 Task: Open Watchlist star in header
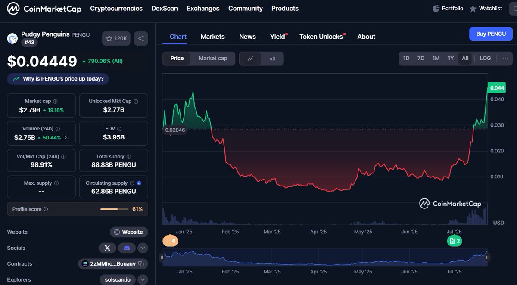[473, 9]
